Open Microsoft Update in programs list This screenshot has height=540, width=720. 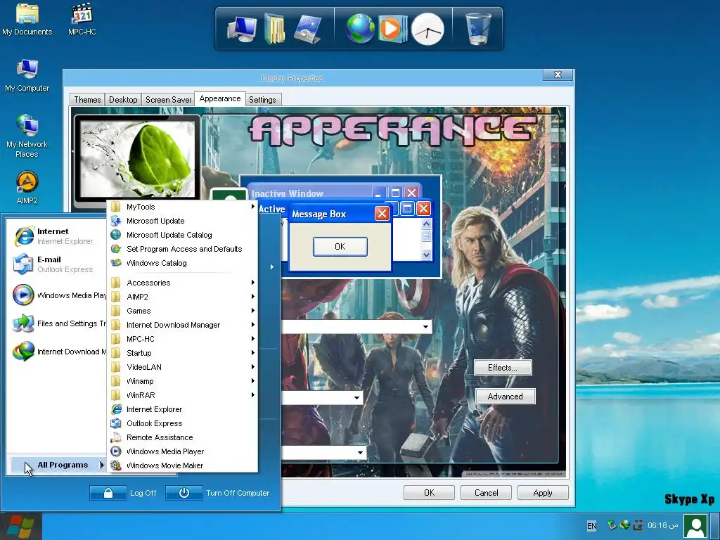(x=182, y=221)
